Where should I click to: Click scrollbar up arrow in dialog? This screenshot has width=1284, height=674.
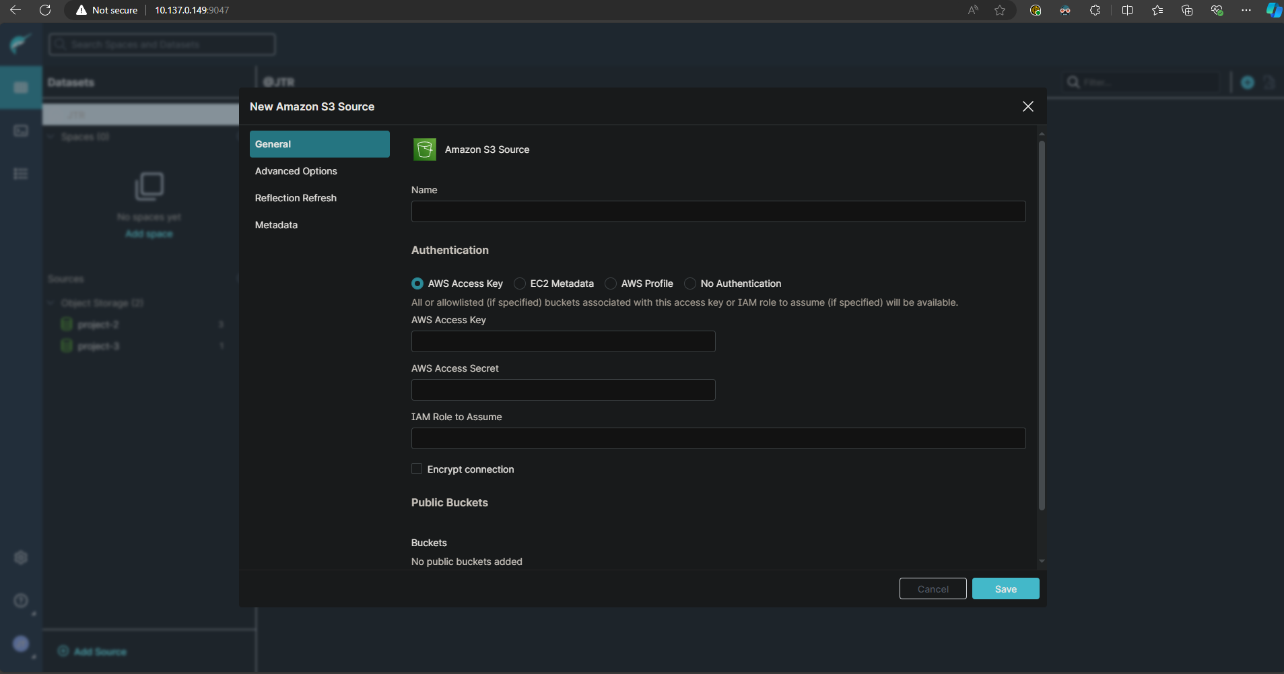click(x=1042, y=134)
